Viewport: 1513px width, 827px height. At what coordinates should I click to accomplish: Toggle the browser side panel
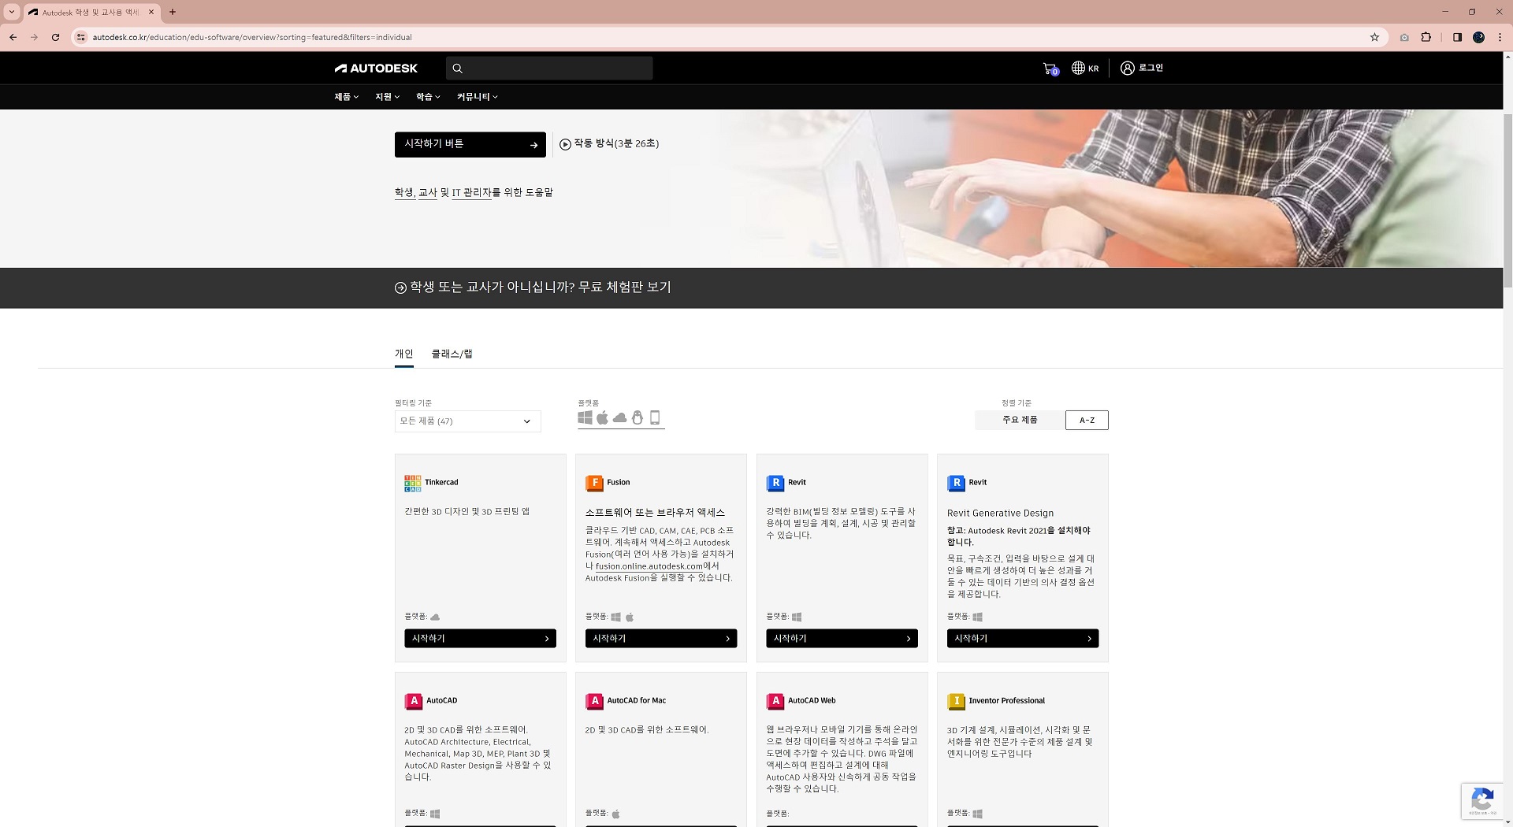click(1457, 37)
